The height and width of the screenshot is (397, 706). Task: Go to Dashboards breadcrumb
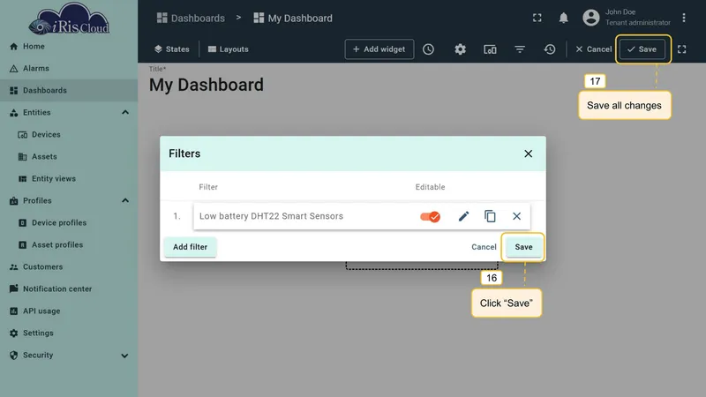191,18
